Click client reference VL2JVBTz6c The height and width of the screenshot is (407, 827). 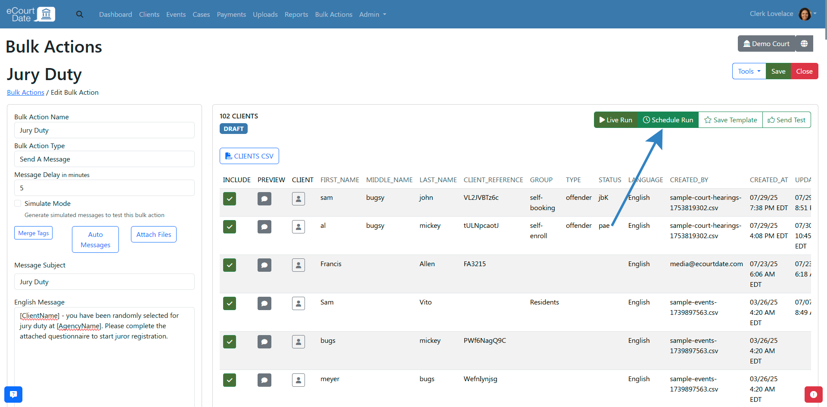[481, 197]
